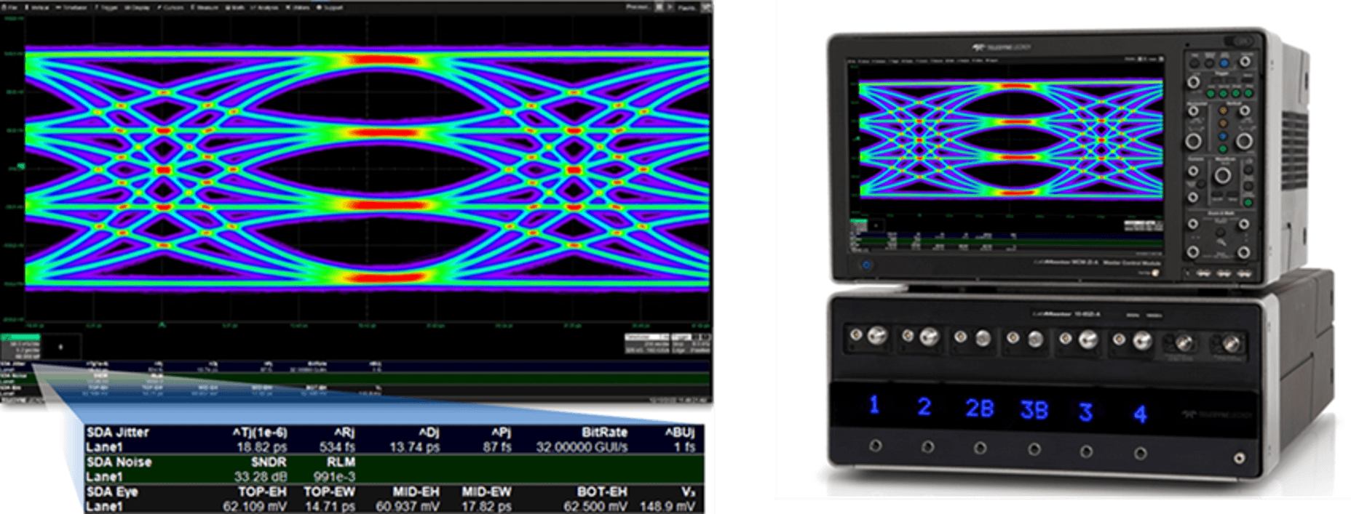Click the Lane1 label in SDA Jitter row
Image resolution: width=1351 pixels, height=514 pixels.
104,446
